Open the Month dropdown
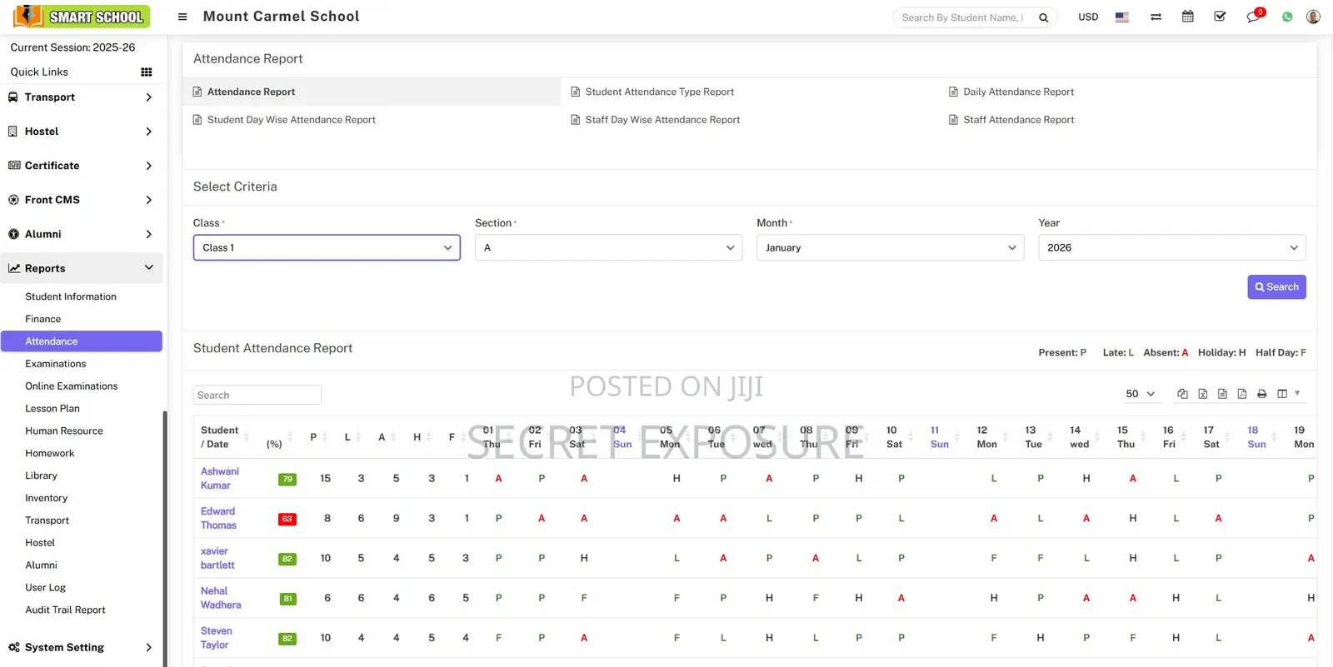1333x667 pixels. (890, 247)
